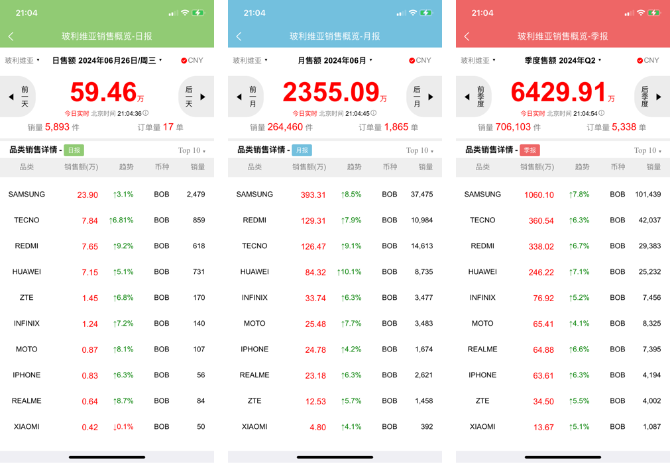Screen dimensions: 670x464
Task: Select REDMI row with 7.65 sales
Action: click(107, 246)
